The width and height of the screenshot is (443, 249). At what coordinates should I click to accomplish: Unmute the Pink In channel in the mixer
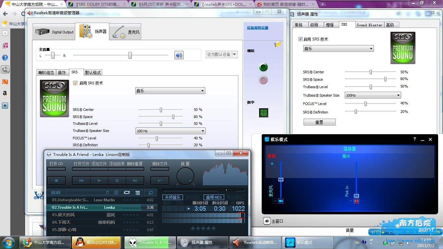pyautogui.click(x=356, y=201)
